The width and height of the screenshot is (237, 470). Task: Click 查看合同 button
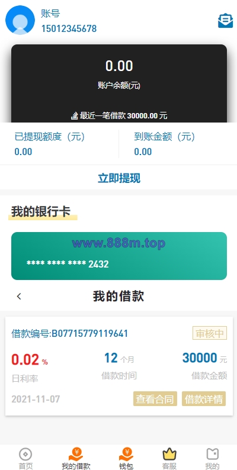[x=155, y=398]
